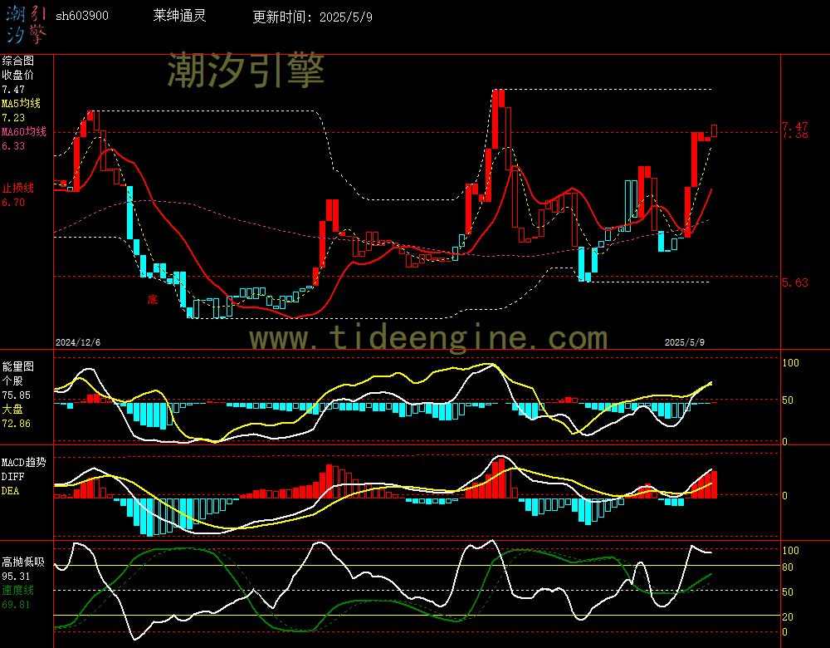The height and width of the screenshot is (648, 830).
Task: Select stock code sh603900 text
Action: 82,16
